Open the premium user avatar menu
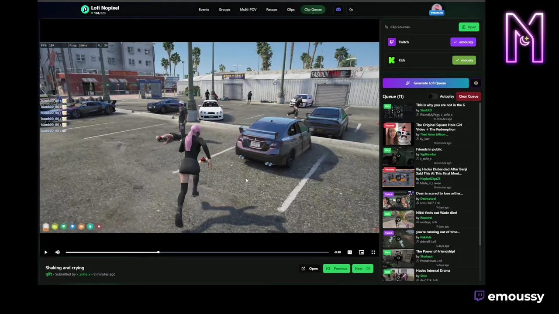This screenshot has height=314, width=559. click(437, 9)
